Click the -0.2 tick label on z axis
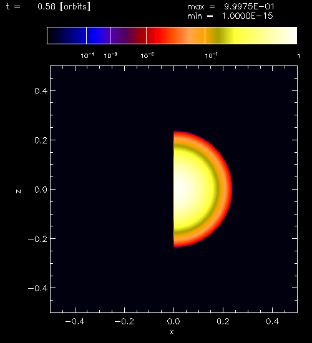Image resolution: width=312 pixels, height=343 pixels. [37, 239]
